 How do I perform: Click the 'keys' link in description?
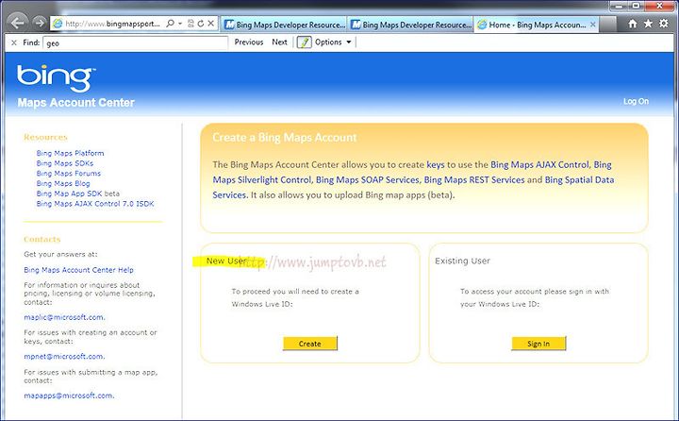(436, 165)
